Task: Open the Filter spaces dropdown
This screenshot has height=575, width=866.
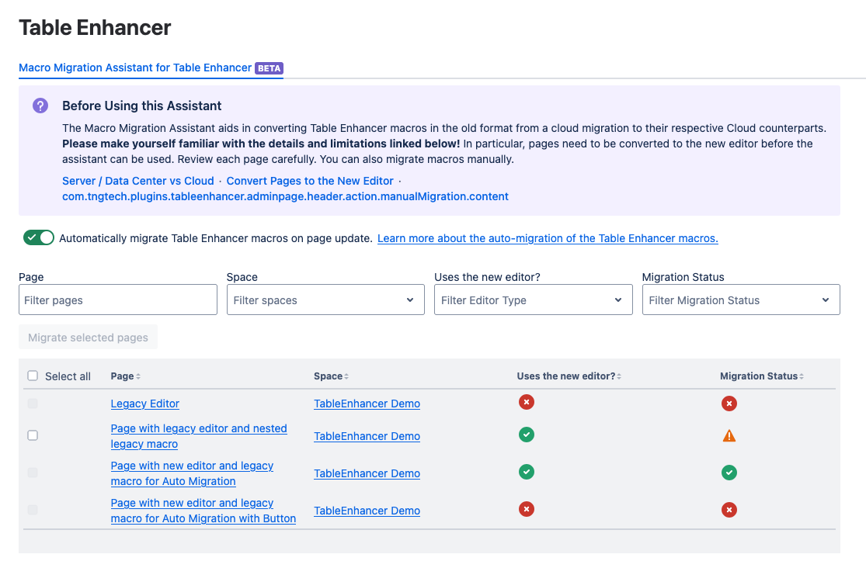Action: [x=325, y=300]
